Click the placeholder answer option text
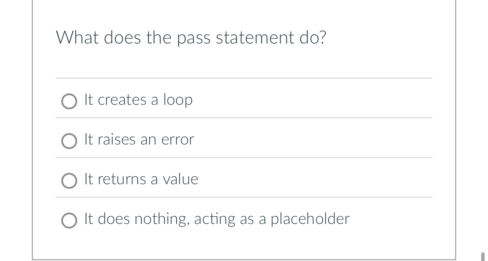488x261 pixels. 217,219
